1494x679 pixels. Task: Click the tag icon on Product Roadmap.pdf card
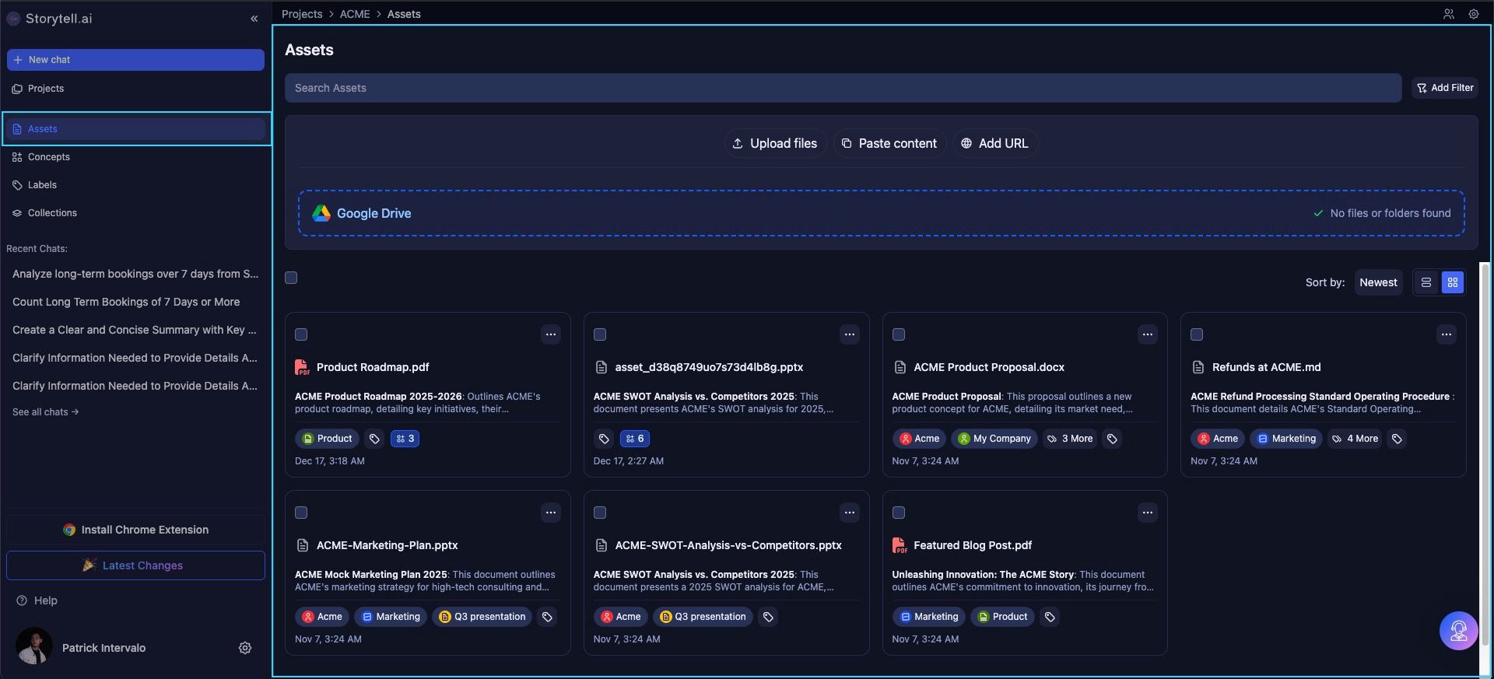click(x=374, y=439)
